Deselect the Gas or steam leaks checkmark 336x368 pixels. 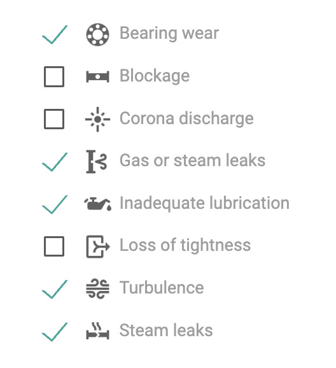(55, 162)
